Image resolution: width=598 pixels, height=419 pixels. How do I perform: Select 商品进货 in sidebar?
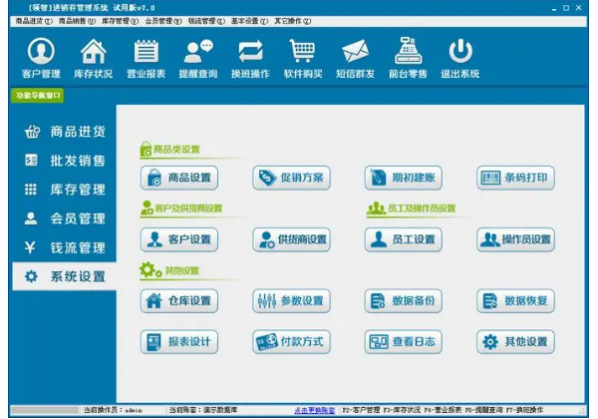(65, 132)
